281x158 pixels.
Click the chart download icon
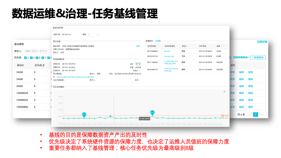pos(224,91)
